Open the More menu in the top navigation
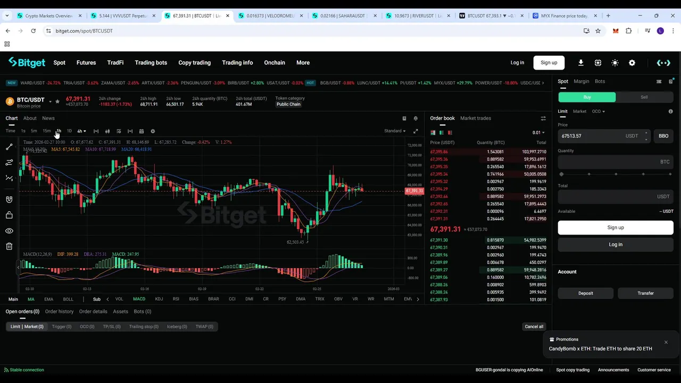The image size is (681, 383). click(303, 63)
